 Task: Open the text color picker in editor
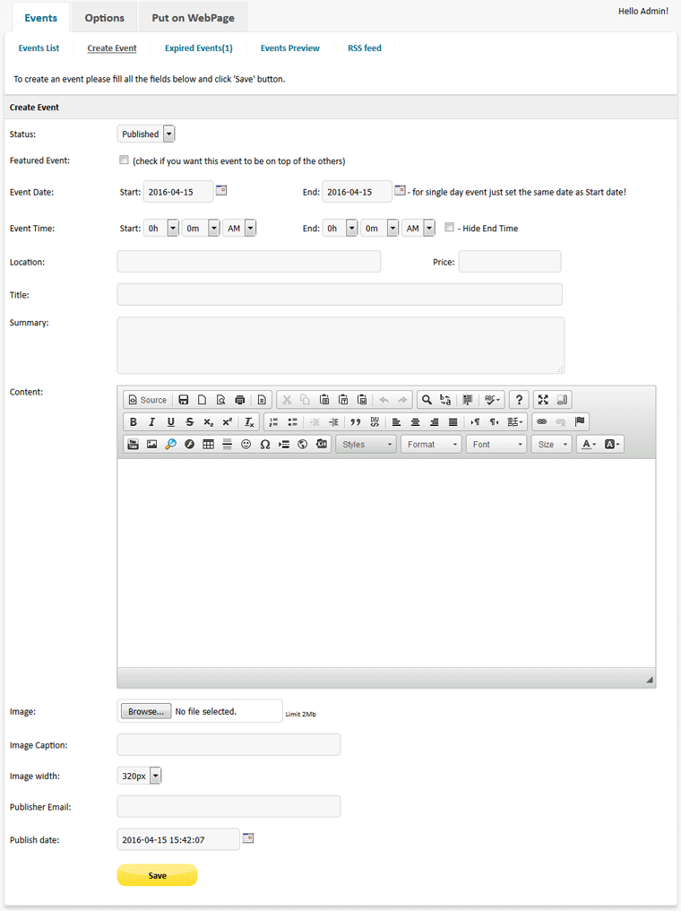coord(589,445)
